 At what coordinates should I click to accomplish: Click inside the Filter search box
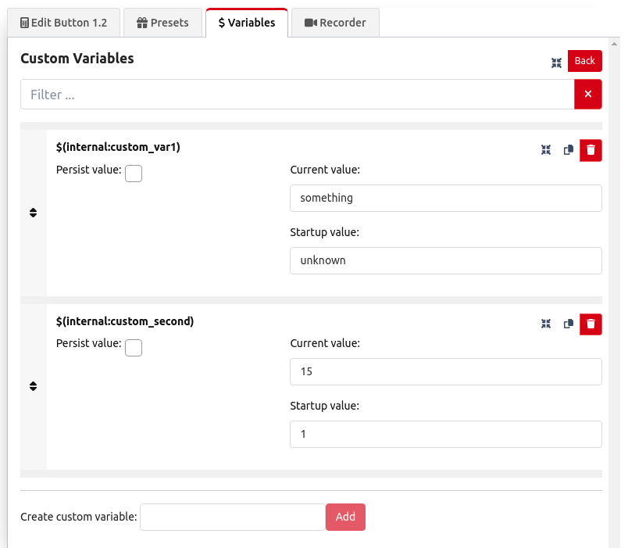pos(297,94)
